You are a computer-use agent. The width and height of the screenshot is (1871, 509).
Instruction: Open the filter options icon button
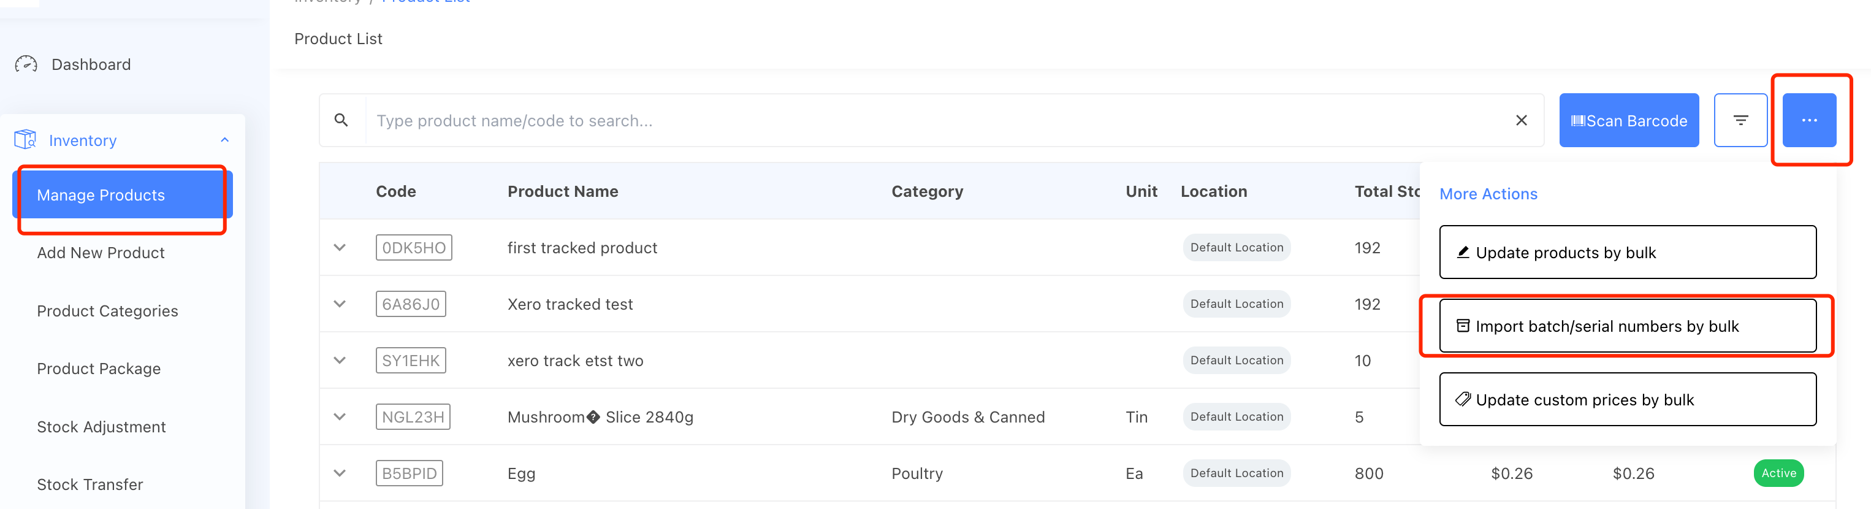click(1740, 121)
